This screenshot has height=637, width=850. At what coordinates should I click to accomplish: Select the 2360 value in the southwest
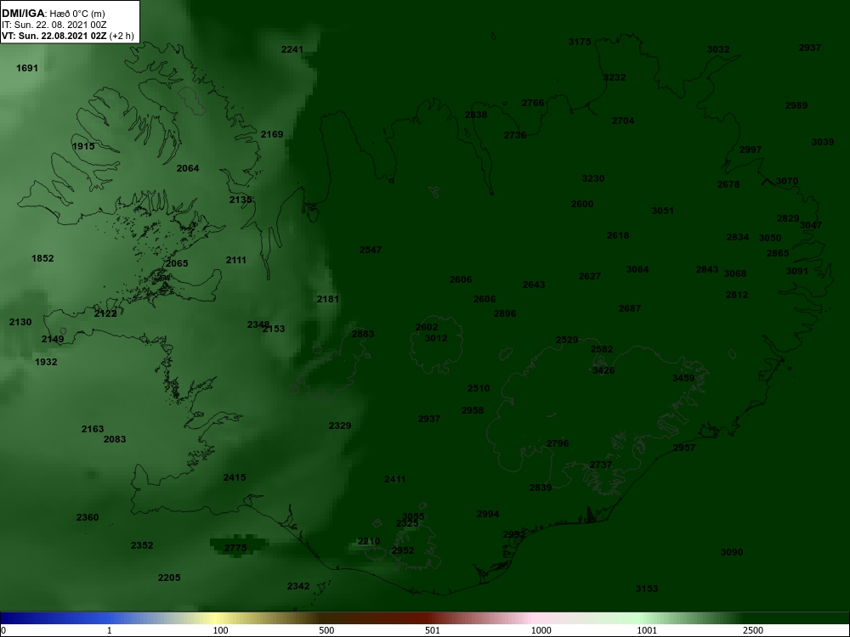88,517
